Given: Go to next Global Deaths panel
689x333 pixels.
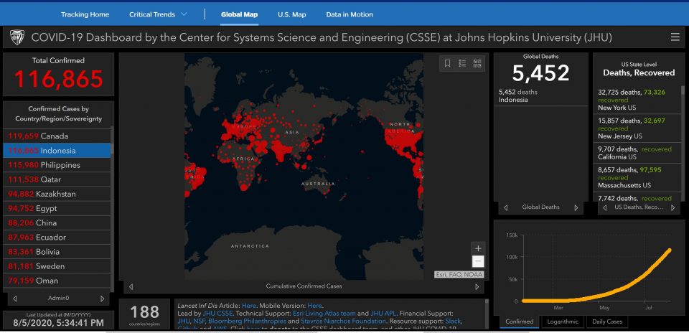Looking at the screenshot, I should click(x=576, y=207).
